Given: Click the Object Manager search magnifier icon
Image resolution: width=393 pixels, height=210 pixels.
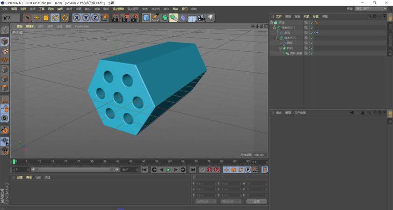Looking at the screenshot, I should click(x=370, y=16).
